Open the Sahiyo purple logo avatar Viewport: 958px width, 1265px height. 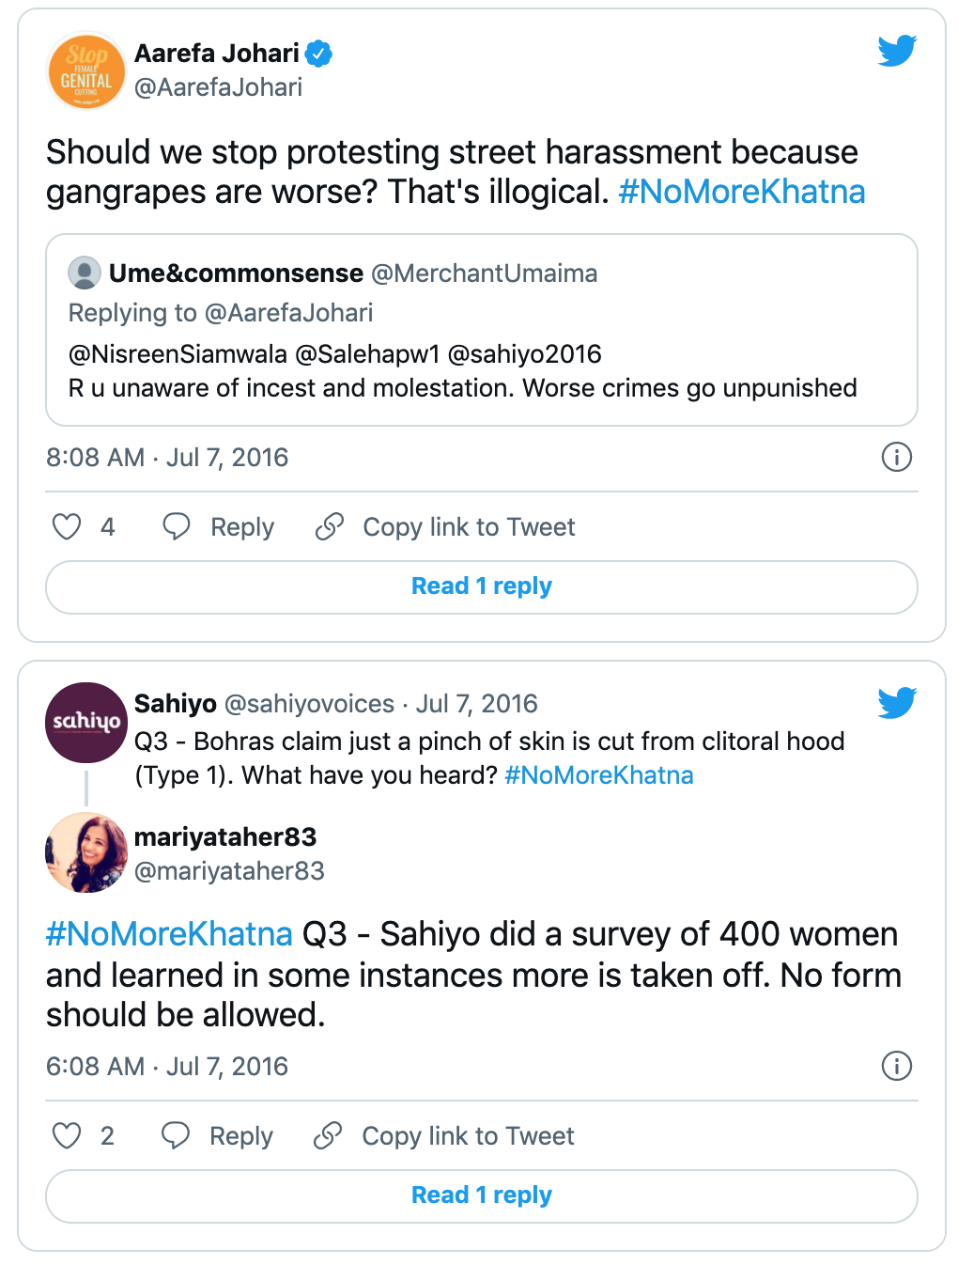point(86,722)
